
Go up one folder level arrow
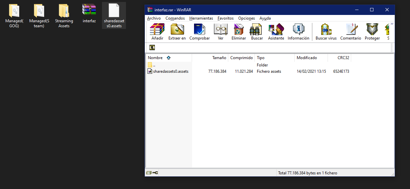[x=152, y=47]
